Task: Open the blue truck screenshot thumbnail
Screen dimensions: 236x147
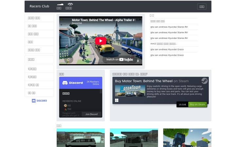Action: [187, 138]
